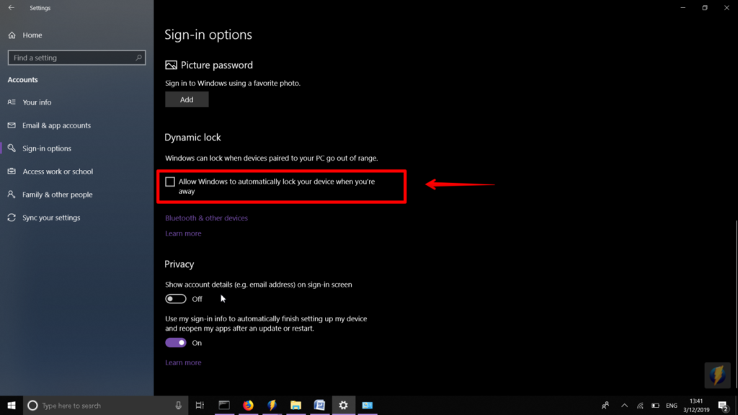The width and height of the screenshot is (738, 415).
Task: Open the clock showing 13:41
Action: pos(696,405)
